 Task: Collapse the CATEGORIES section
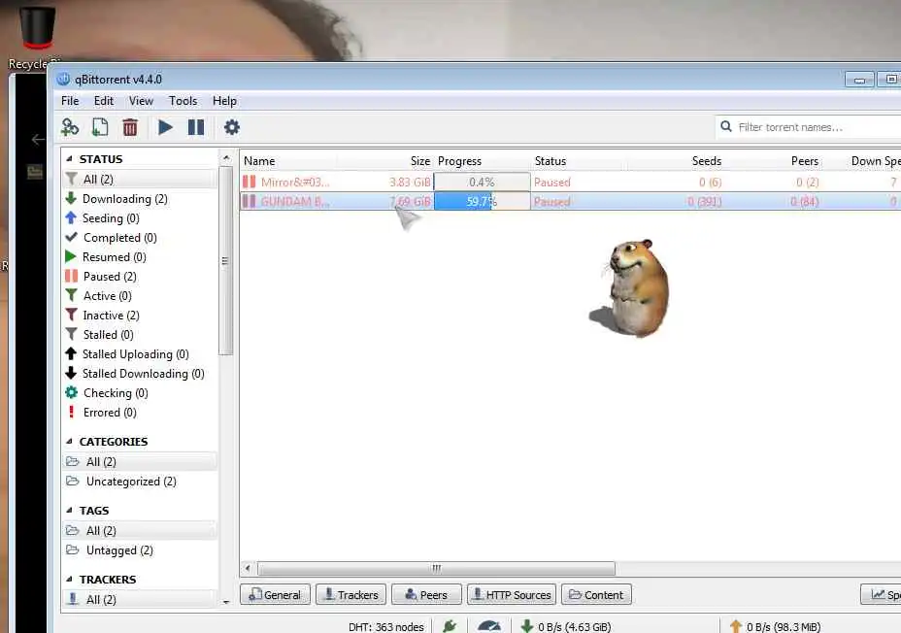coord(69,442)
